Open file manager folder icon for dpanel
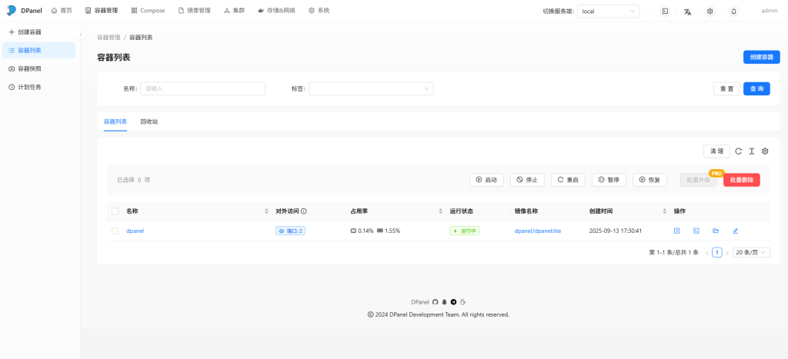 716,231
